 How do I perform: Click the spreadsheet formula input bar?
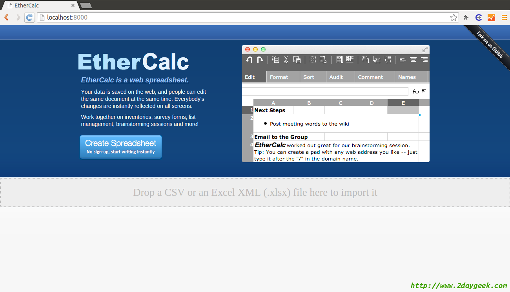(x=325, y=91)
